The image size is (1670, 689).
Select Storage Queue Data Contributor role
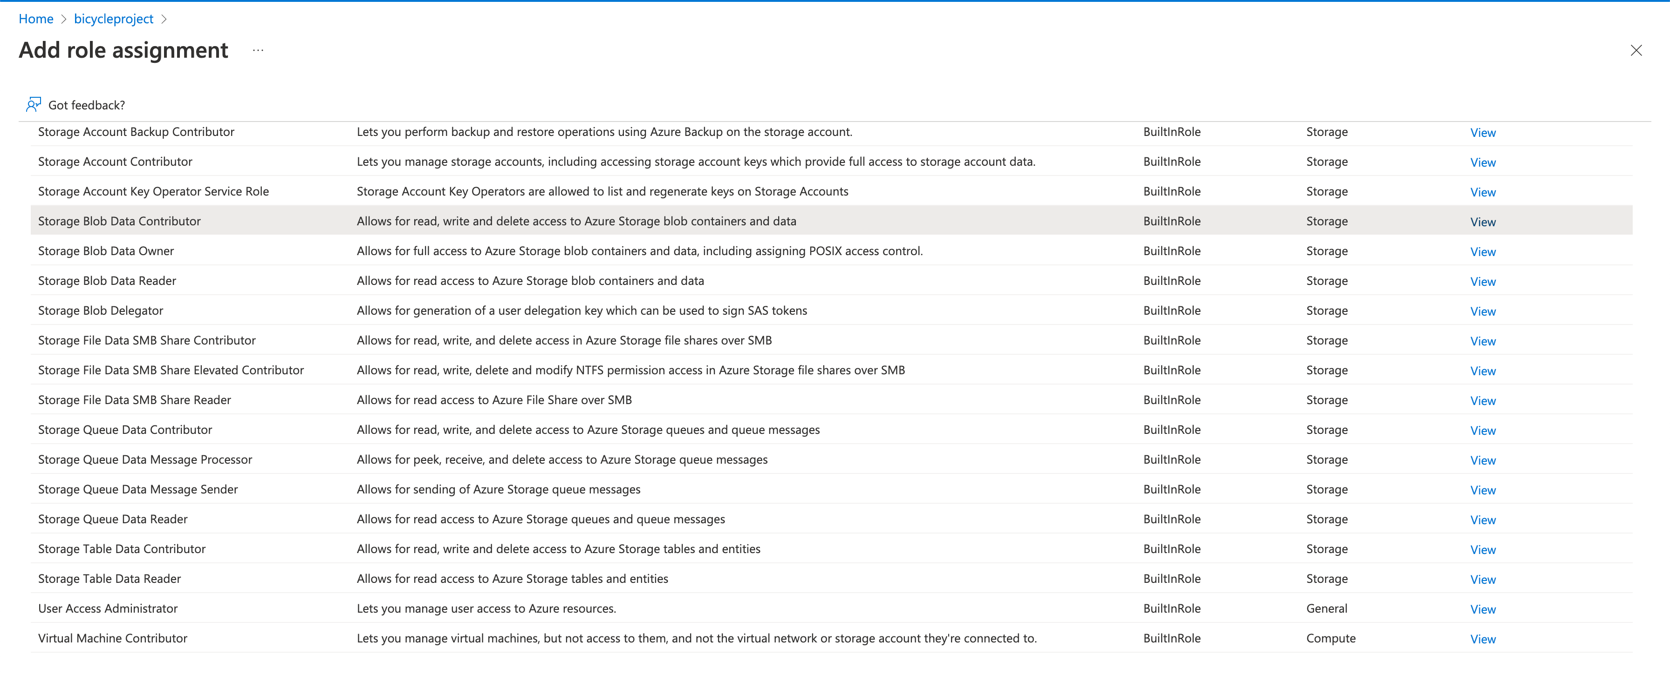124,430
